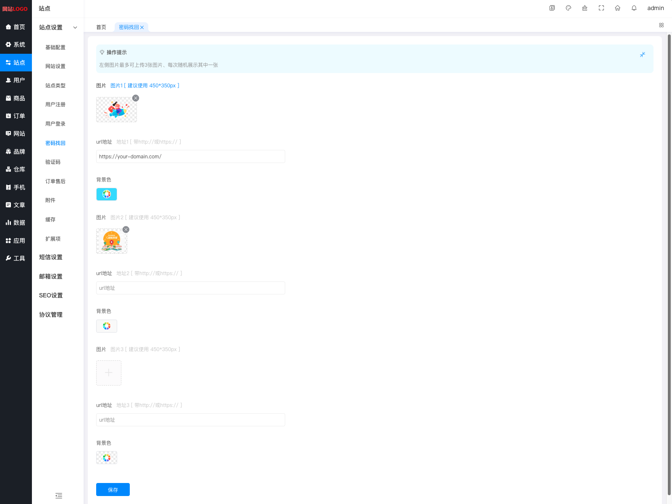Remove the second uploaded image

point(126,229)
